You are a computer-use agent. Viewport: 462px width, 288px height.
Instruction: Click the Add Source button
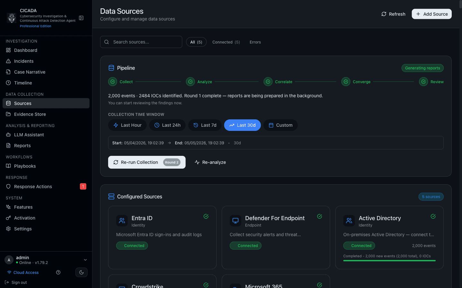point(432,14)
